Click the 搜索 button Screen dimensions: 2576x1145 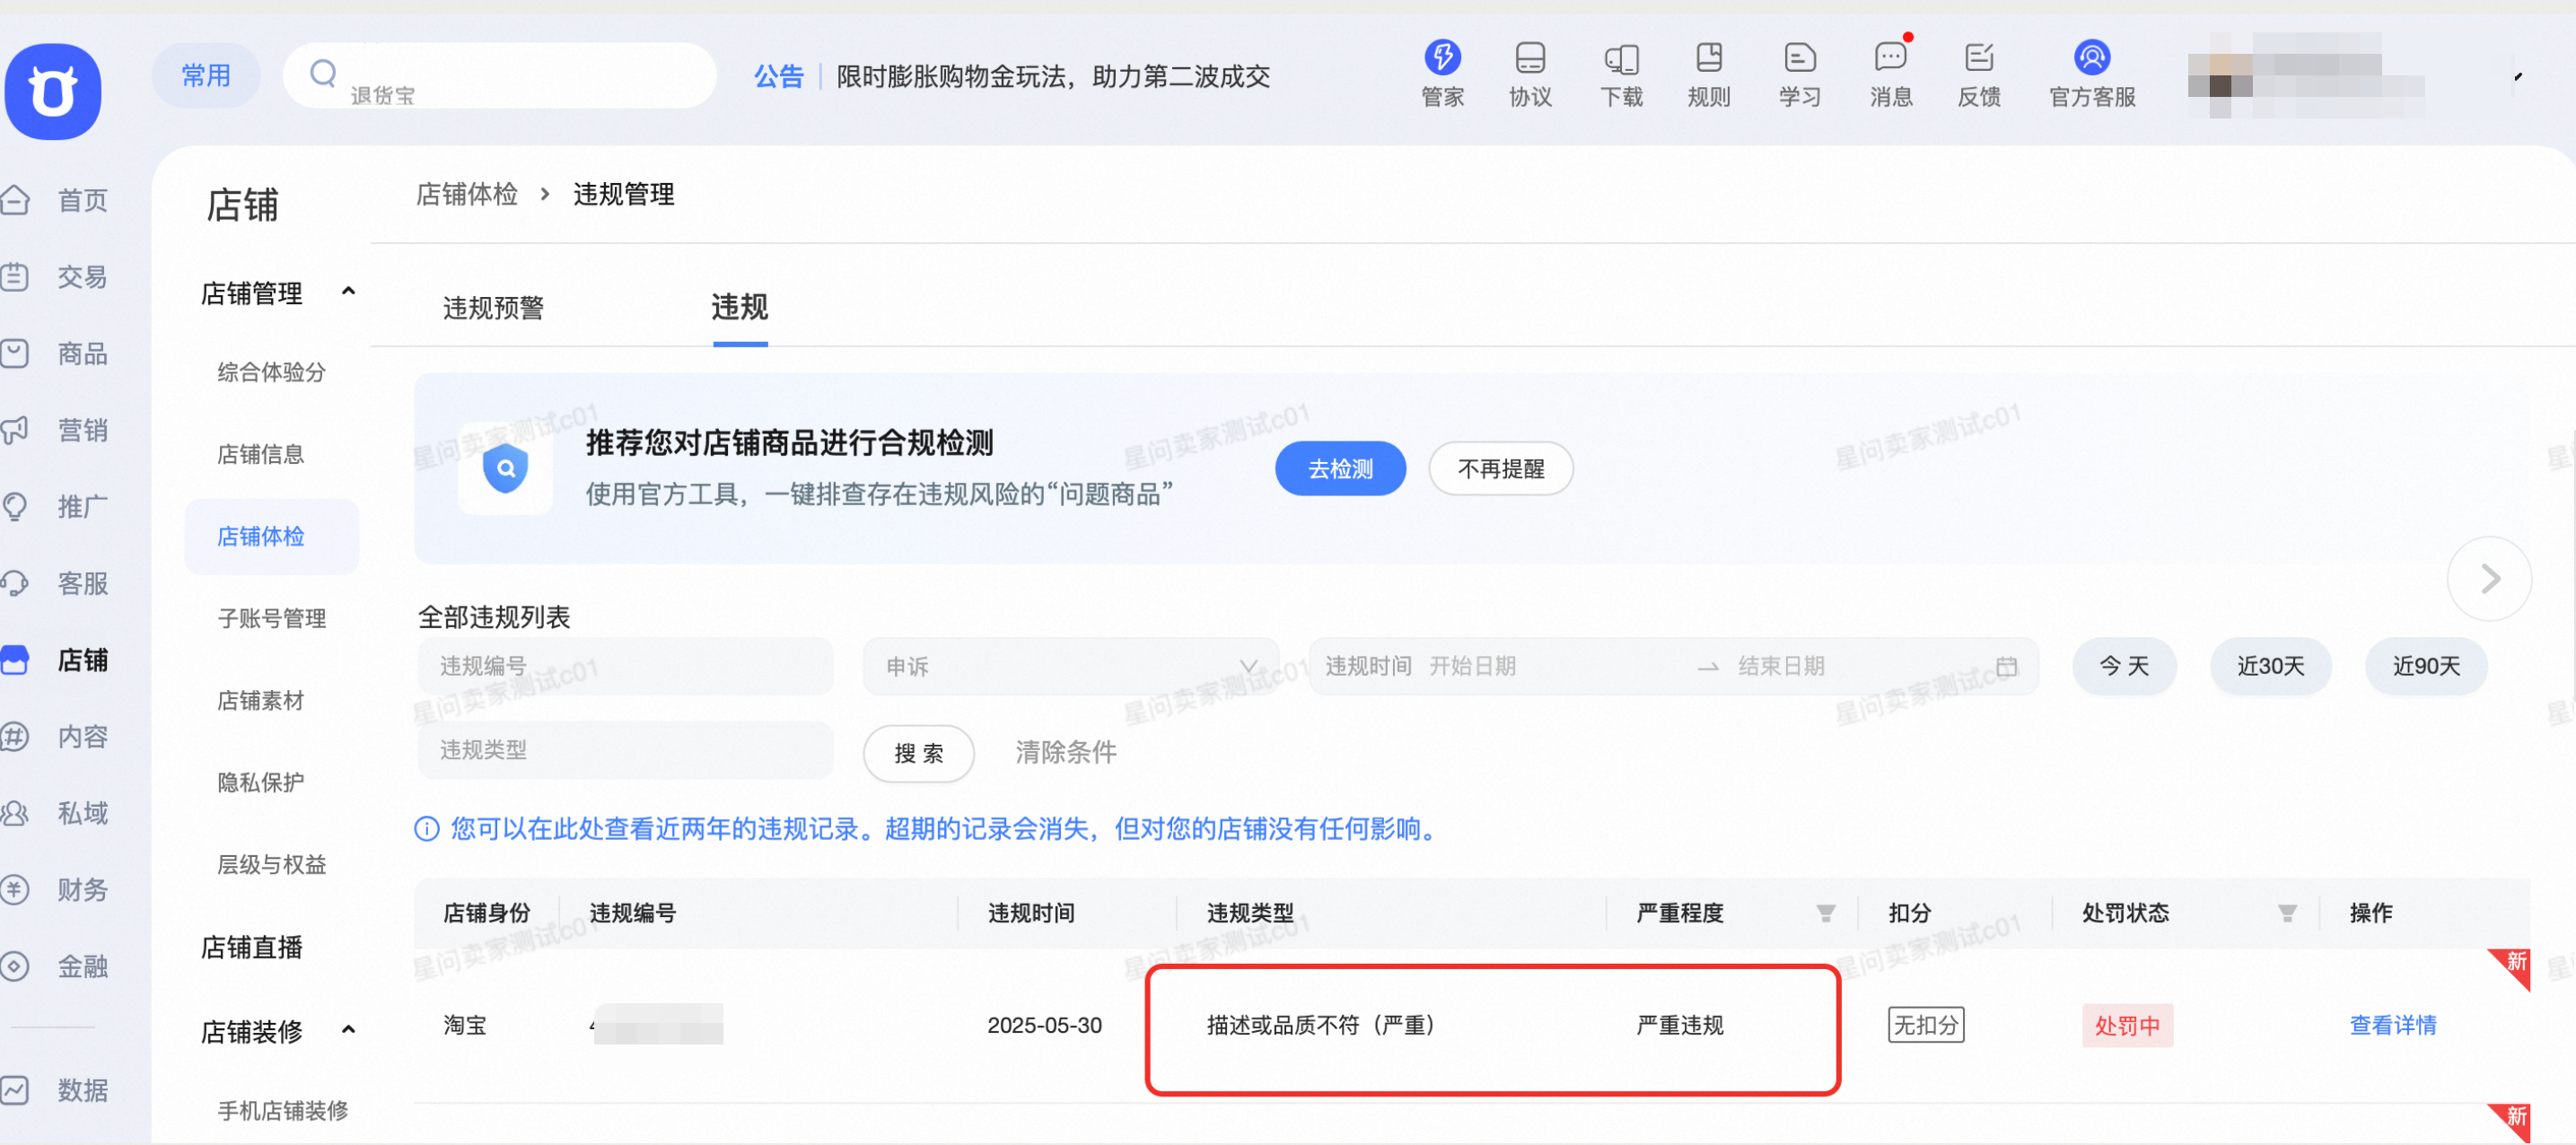(918, 753)
